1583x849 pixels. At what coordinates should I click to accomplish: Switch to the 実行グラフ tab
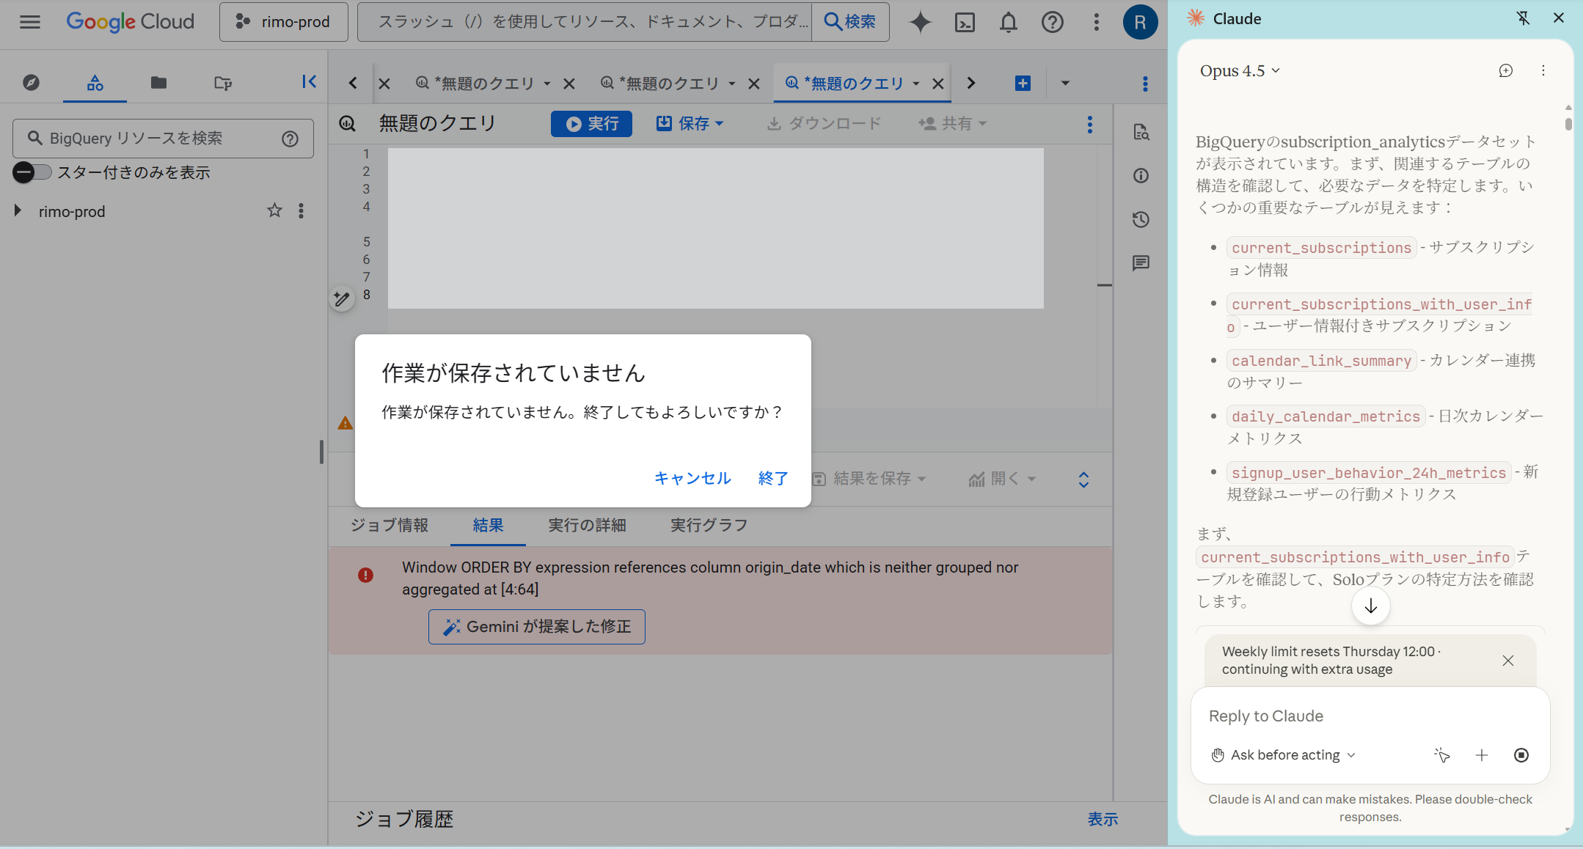tap(709, 525)
